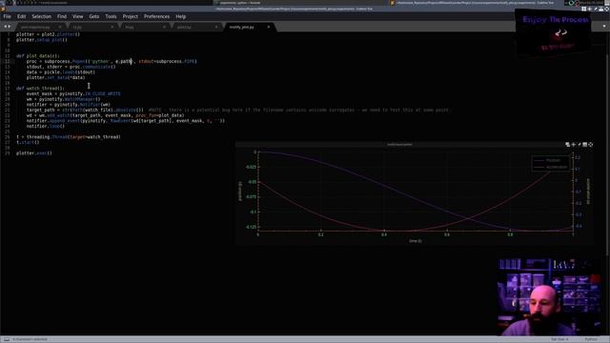Click 'stdout=subprocess.PIPE' in the Popen call
The height and width of the screenshot is (343, 610).
point(168,61)
